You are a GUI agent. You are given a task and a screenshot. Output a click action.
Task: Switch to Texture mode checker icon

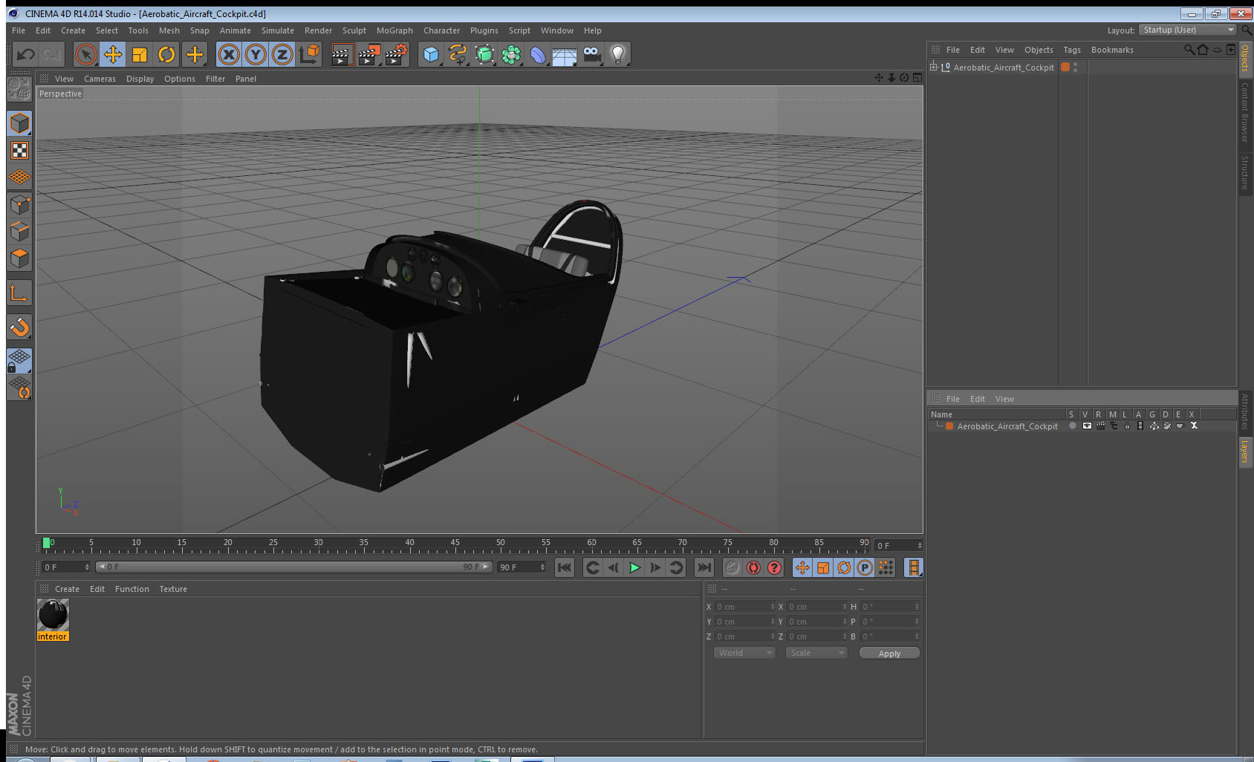(x=19, y=151)
